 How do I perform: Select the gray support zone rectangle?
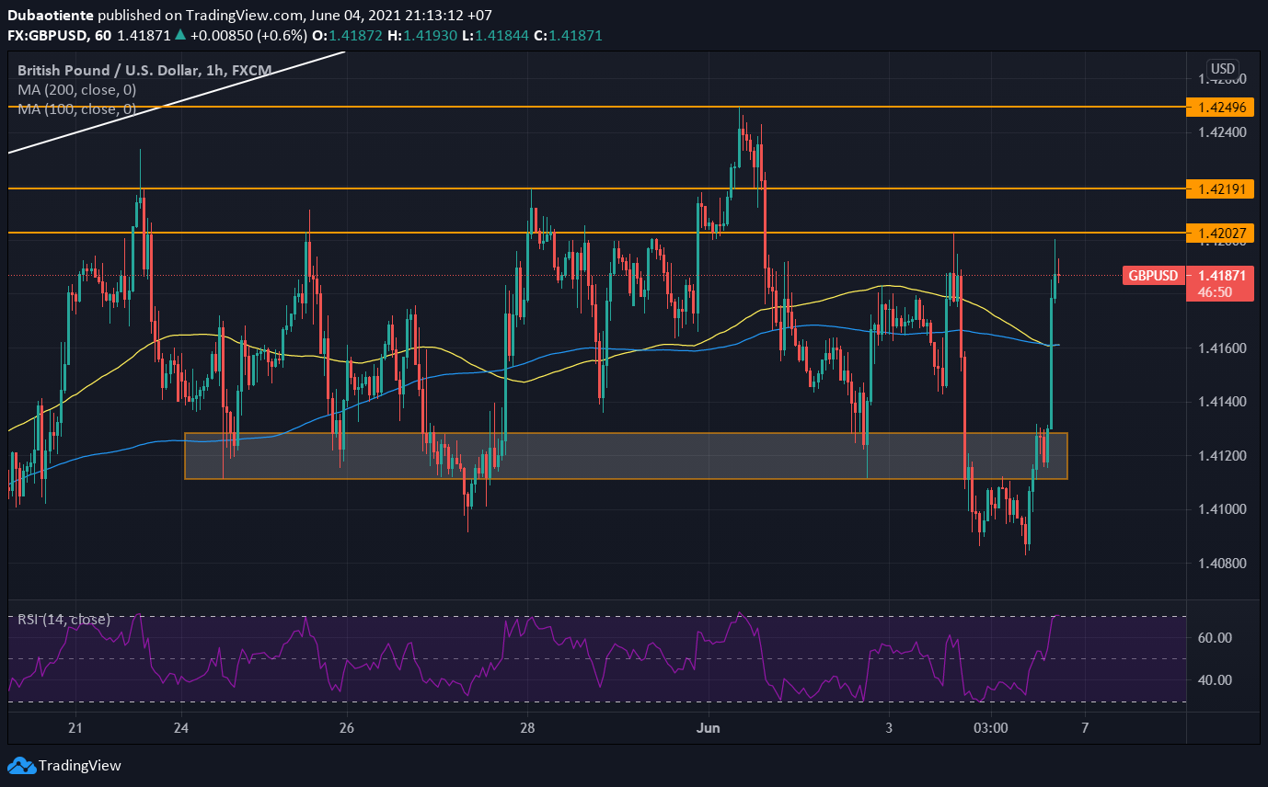coord(626,456)
